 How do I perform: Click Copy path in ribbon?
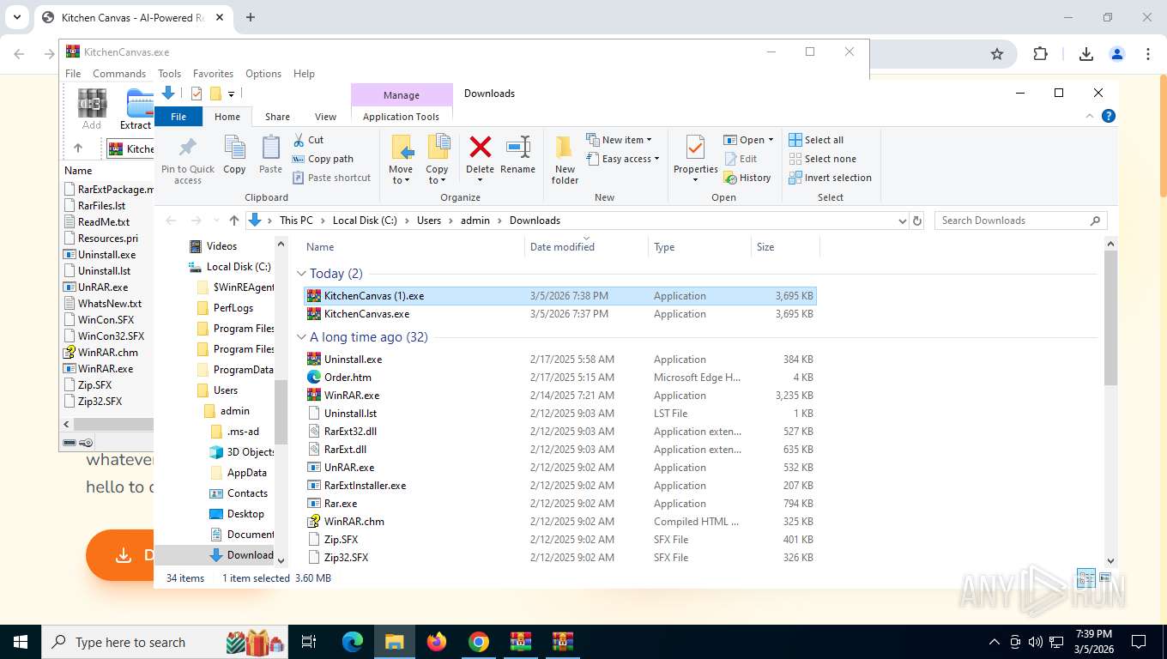(323, 159)
